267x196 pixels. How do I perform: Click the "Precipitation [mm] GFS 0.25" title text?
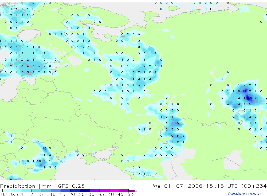42,186
